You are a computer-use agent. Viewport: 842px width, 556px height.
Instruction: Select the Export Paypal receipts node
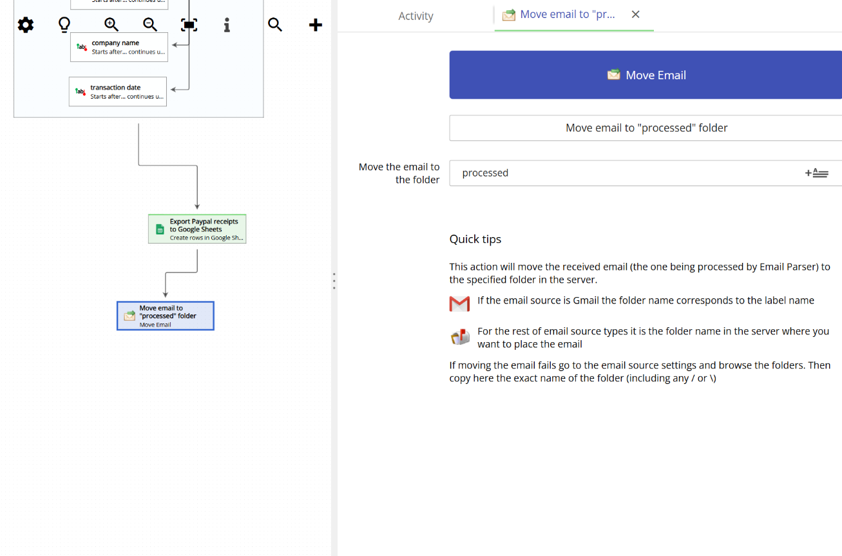point(196,229)
